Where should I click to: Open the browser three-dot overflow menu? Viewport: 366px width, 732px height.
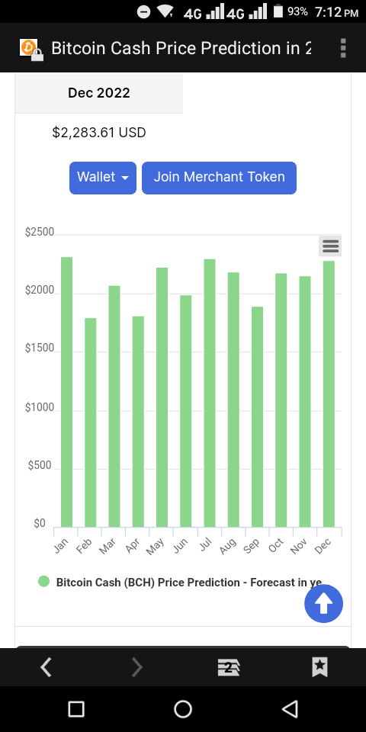click(343, 48)
